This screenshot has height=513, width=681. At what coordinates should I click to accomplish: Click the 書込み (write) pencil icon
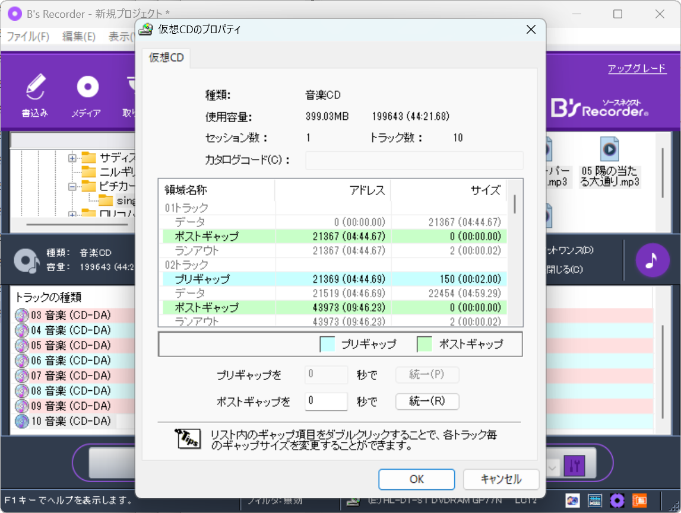point(35,87)
